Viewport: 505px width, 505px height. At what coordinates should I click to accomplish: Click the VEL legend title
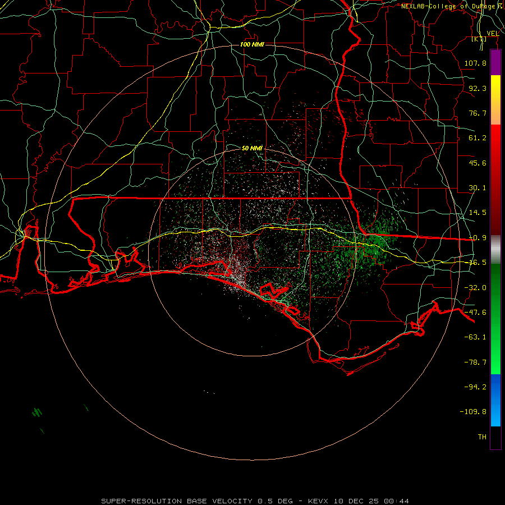(x=493, y=34)
